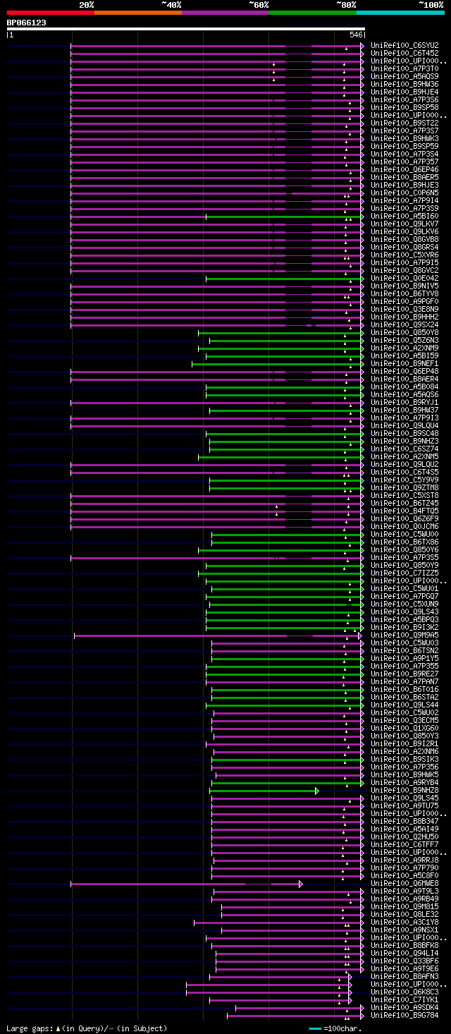Screen dimensions: 451x1034
Task: Select hit label UniRef100_B9ST22
Action: (404, 123)
